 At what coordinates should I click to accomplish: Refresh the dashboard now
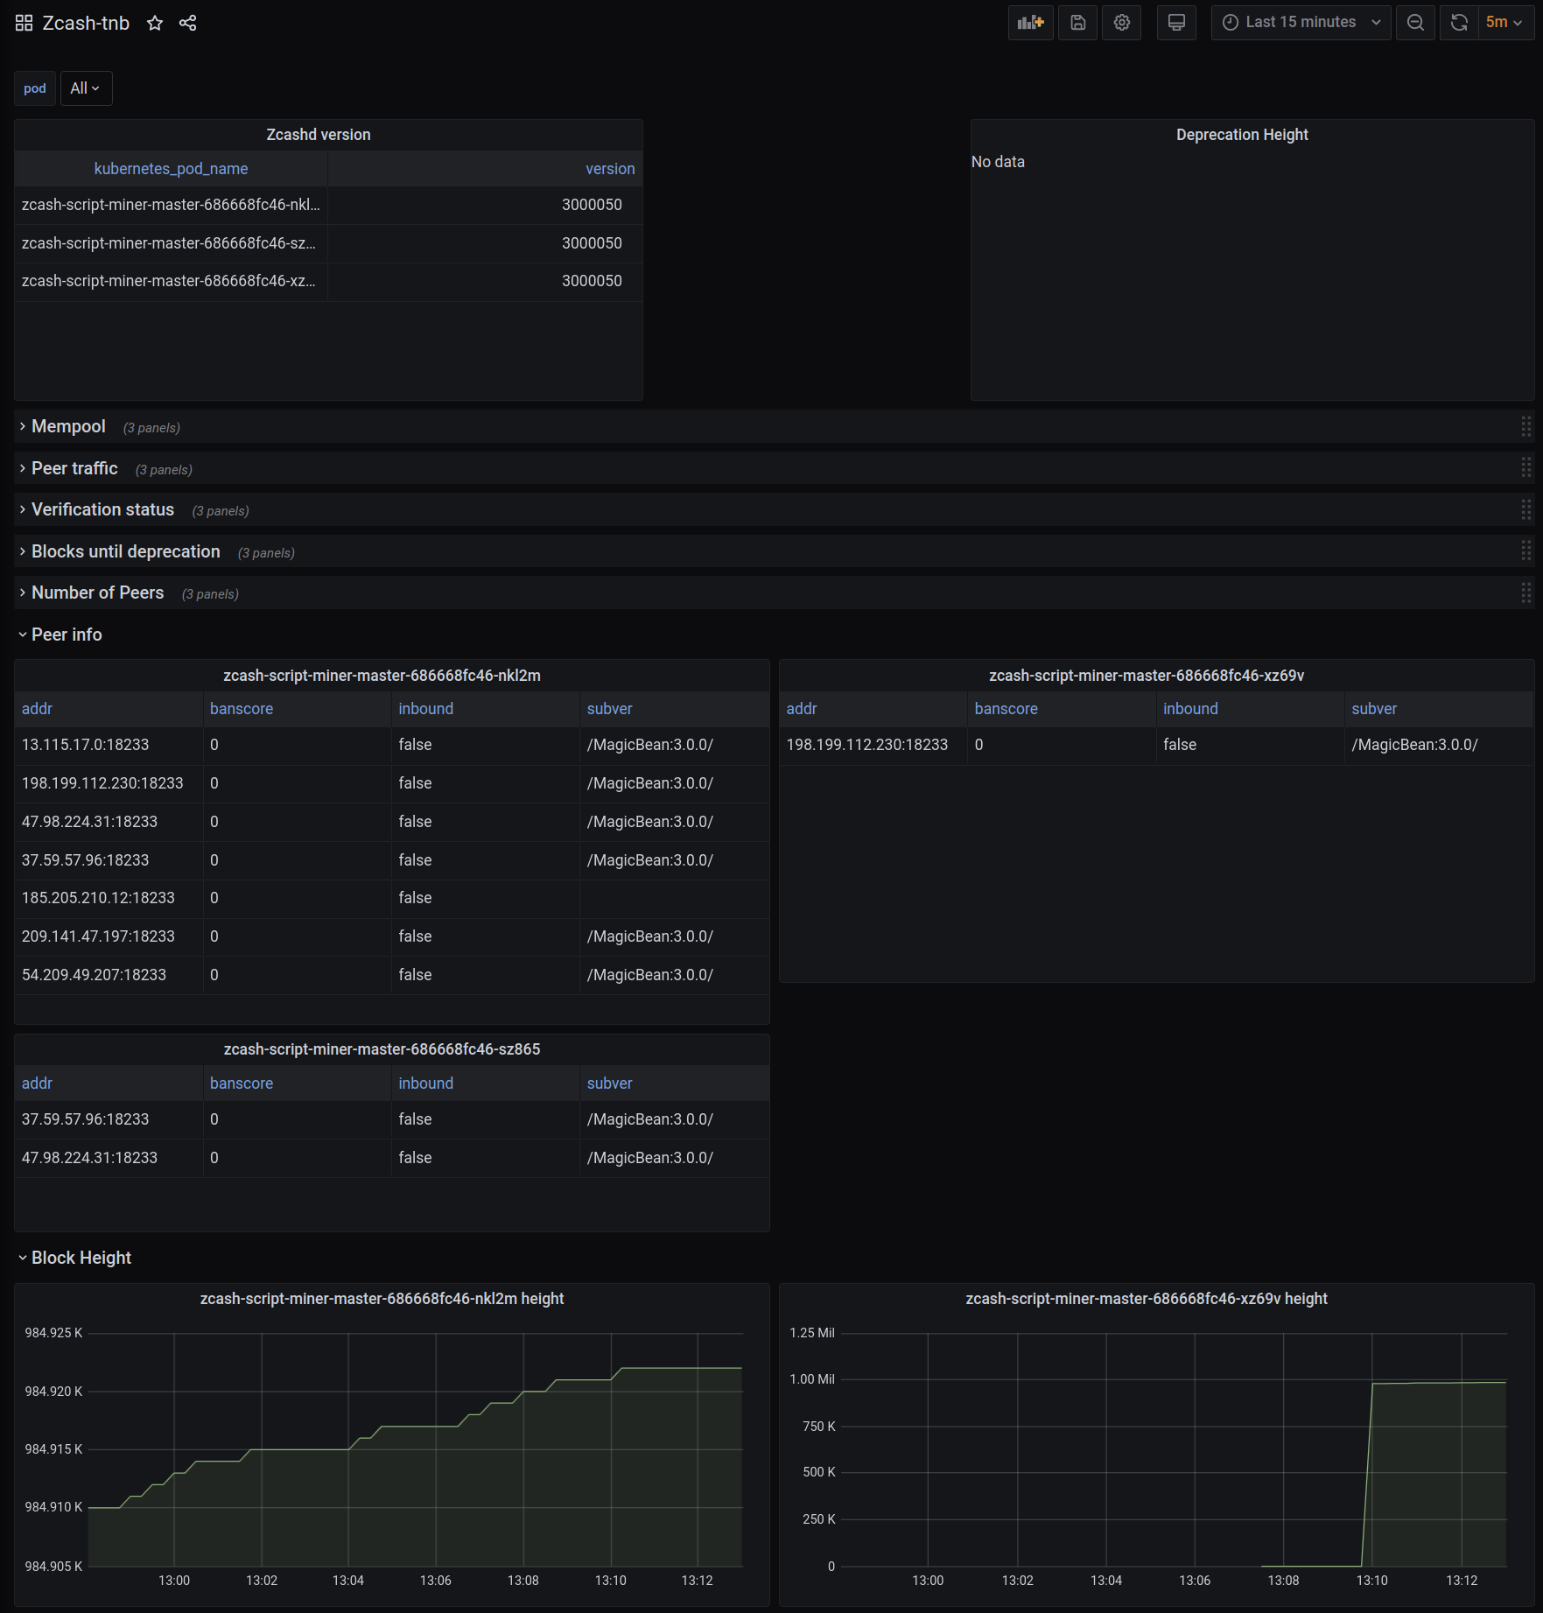(1459, 23)
